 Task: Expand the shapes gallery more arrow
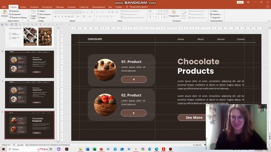[167, 17]
